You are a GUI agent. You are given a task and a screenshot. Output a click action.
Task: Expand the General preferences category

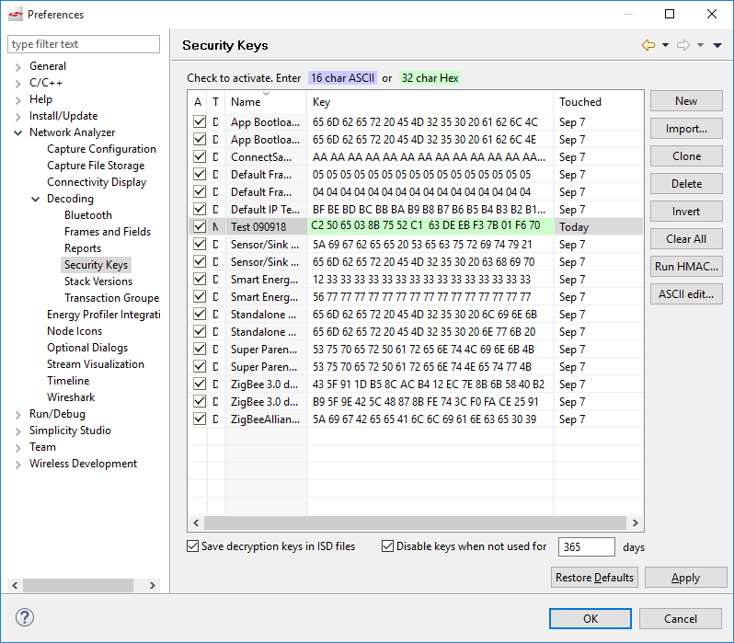(17, 66)
